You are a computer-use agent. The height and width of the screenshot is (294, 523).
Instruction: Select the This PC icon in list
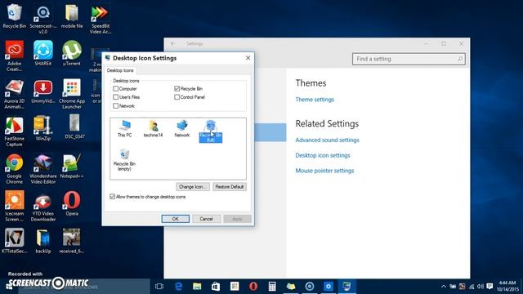[x=125, y=129]
